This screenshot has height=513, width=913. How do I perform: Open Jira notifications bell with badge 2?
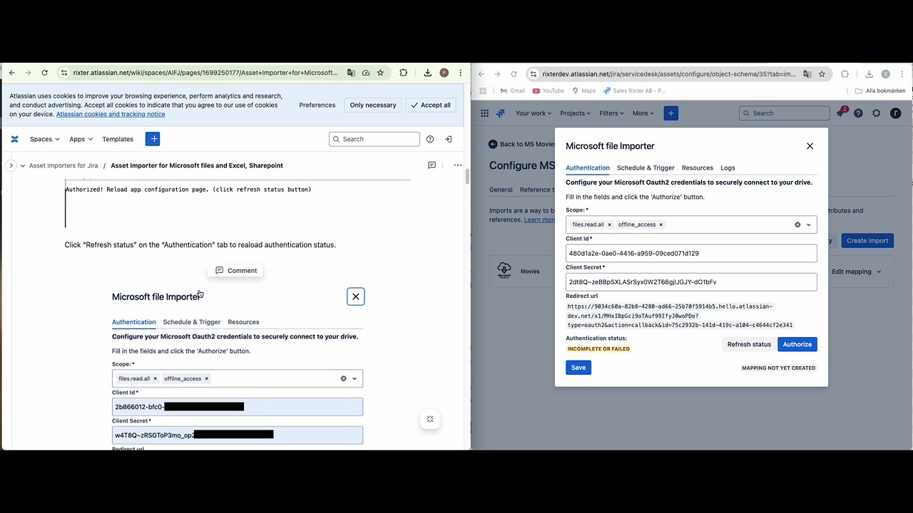841,113
